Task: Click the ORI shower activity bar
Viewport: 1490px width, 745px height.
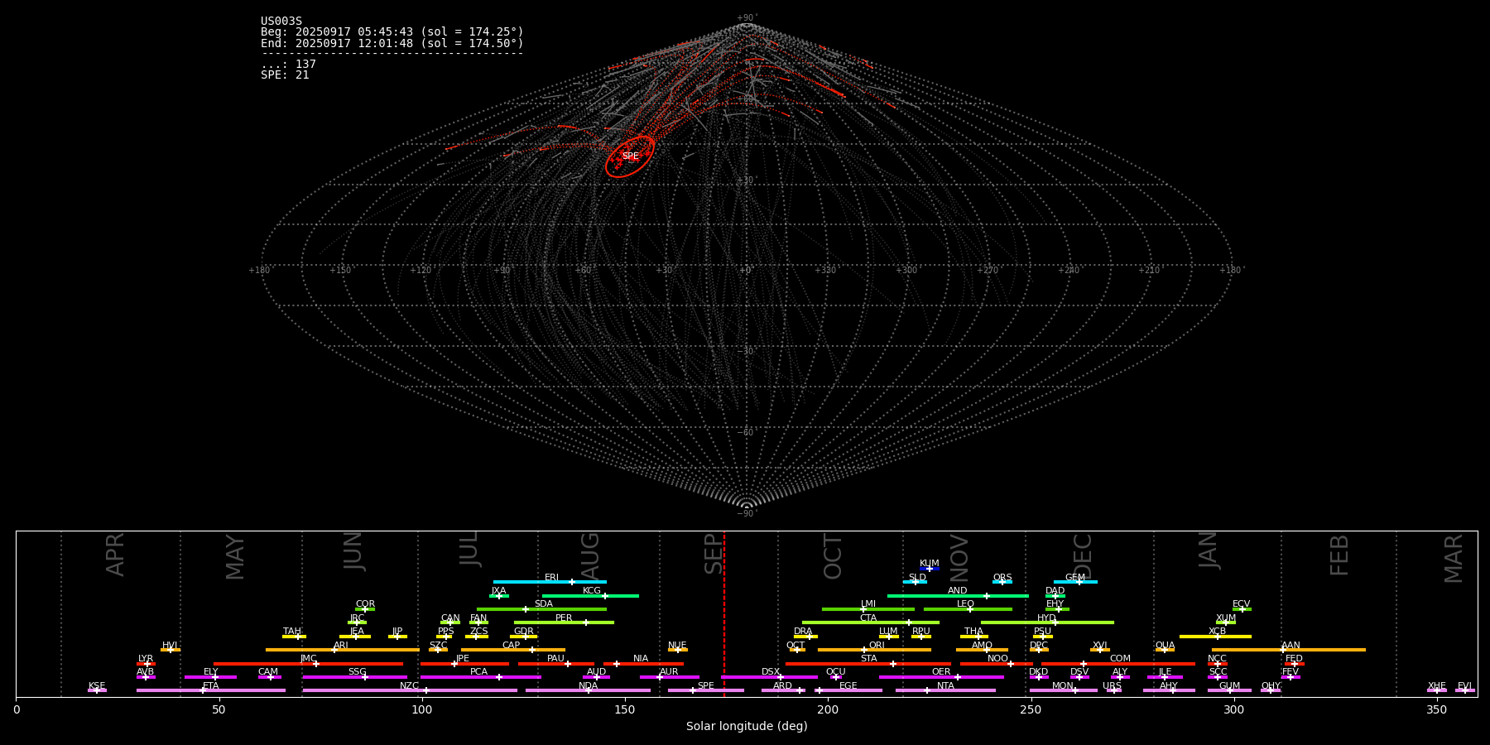Action: click(874, 650)
